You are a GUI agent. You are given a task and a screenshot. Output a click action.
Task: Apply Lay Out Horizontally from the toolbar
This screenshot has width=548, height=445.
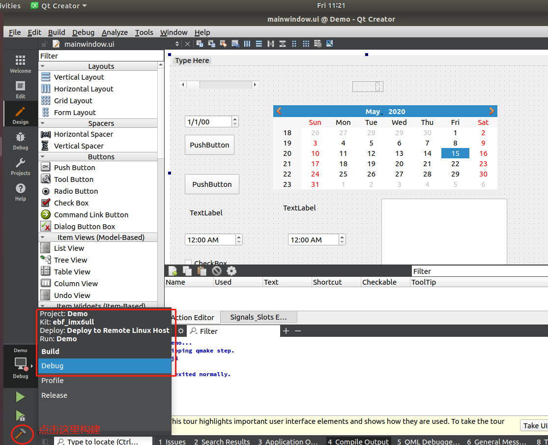[247, 44]
